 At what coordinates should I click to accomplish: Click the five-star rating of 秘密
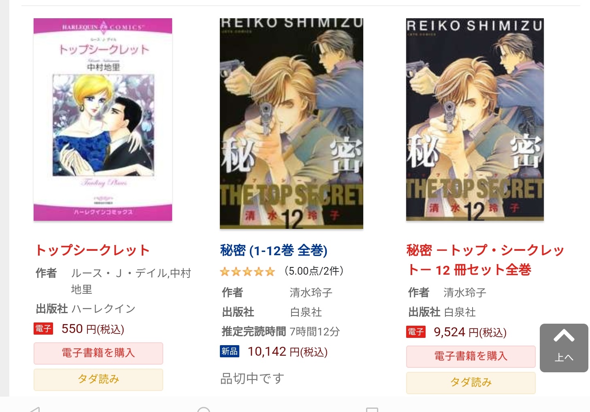[x=247, y=271]
